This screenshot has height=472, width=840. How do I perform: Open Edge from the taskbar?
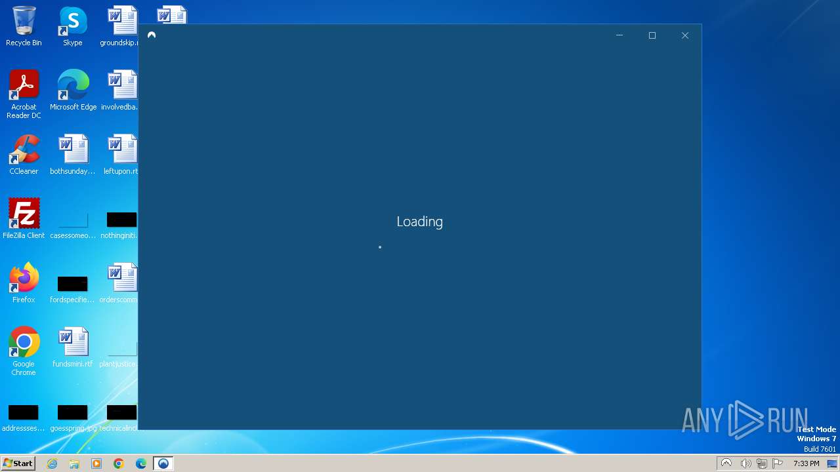point(141,463)
